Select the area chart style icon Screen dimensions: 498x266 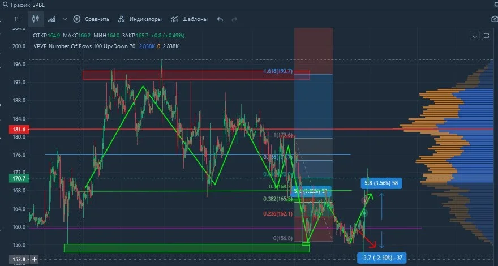(x=51, y=19)
